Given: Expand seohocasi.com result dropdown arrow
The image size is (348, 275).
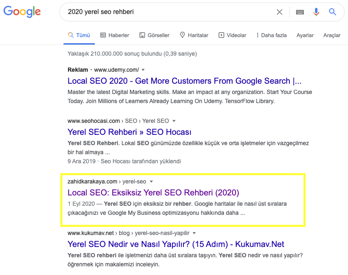Looking at the screenshot, I should [174, 121].
